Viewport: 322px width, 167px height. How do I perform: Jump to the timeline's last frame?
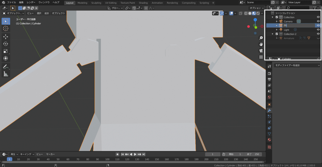[144, 154]
